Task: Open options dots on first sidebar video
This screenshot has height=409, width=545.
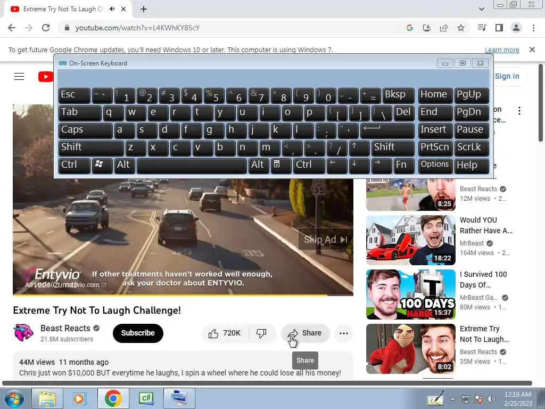Action: (x=519, y=111)
